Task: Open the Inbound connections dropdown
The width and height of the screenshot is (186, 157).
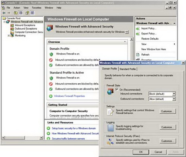Action: 174,94
